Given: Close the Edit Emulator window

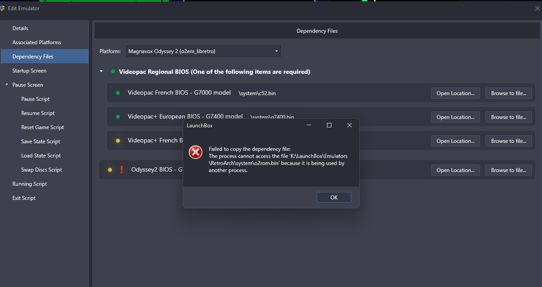Looking at the screenshot, I should (538, 8).
